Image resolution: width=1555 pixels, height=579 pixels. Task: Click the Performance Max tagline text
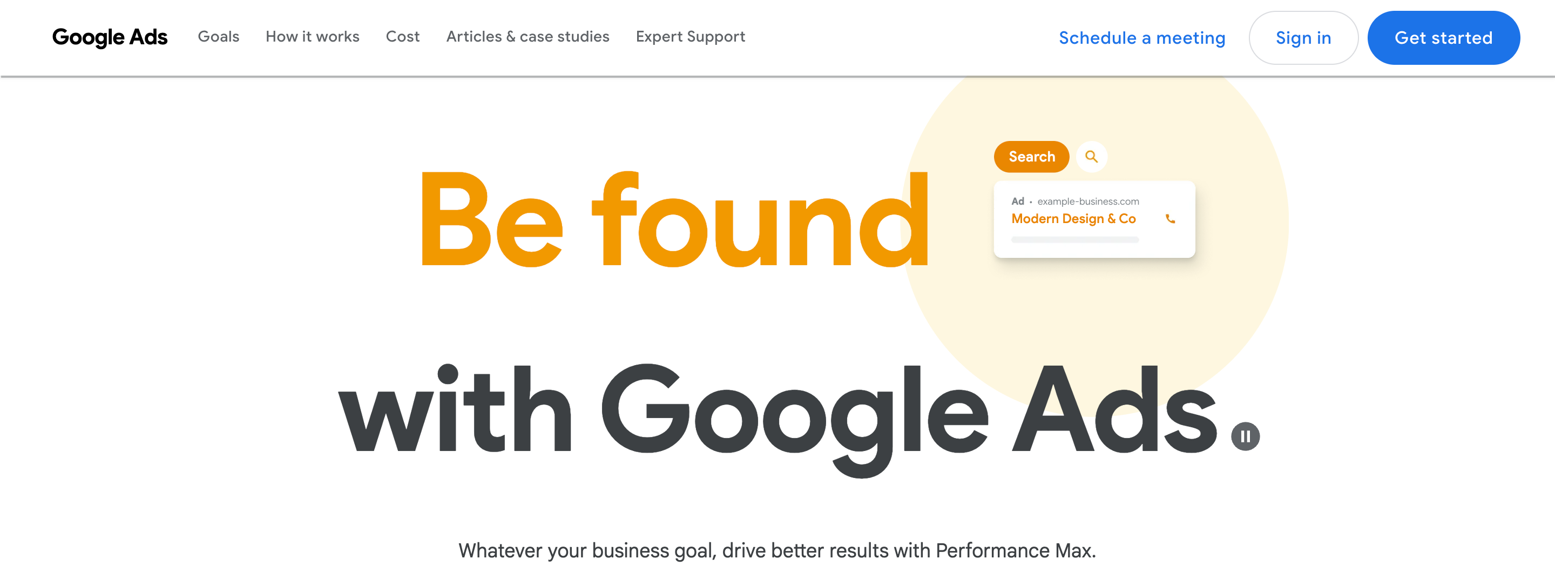coord(777,550)
